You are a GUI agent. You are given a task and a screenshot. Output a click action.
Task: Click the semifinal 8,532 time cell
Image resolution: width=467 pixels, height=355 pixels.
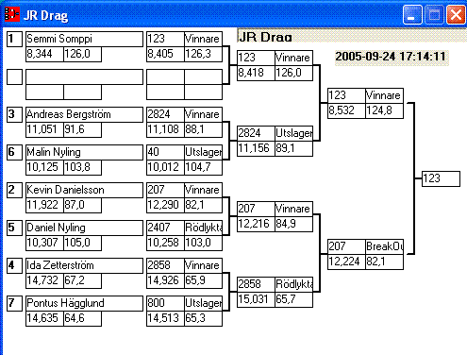click(x=346, y=110)
